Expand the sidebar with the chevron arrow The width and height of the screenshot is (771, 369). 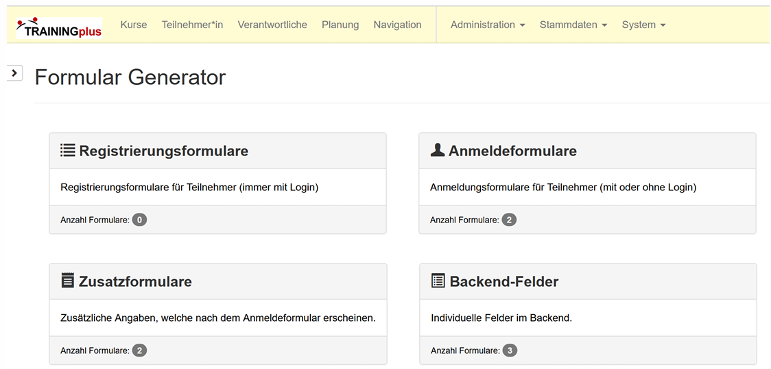14,73
